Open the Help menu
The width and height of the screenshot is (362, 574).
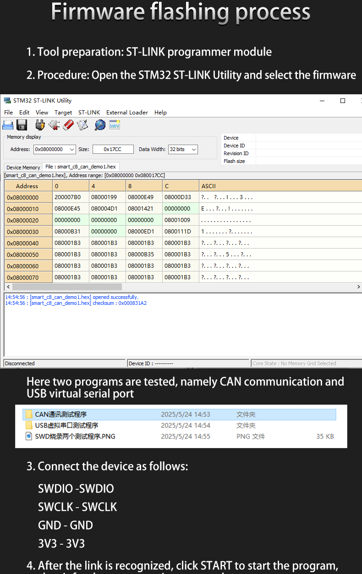point(160,112)
